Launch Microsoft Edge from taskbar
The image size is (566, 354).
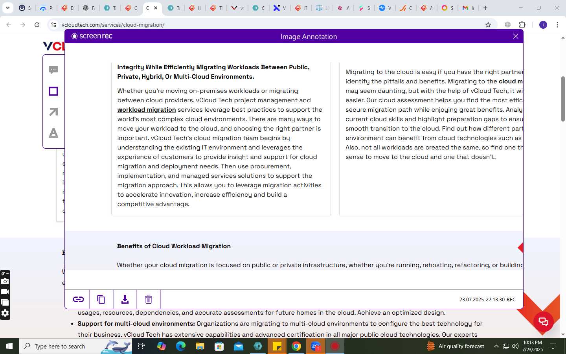(181, 346)
